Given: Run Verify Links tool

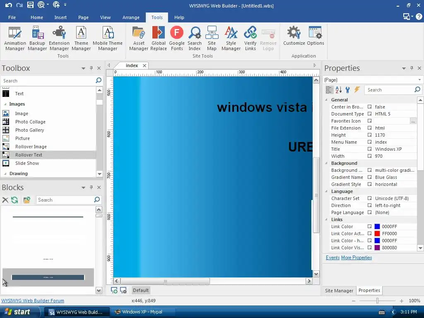Looking at the screenshot, I should pyautogui.click(x=251, y=39).
